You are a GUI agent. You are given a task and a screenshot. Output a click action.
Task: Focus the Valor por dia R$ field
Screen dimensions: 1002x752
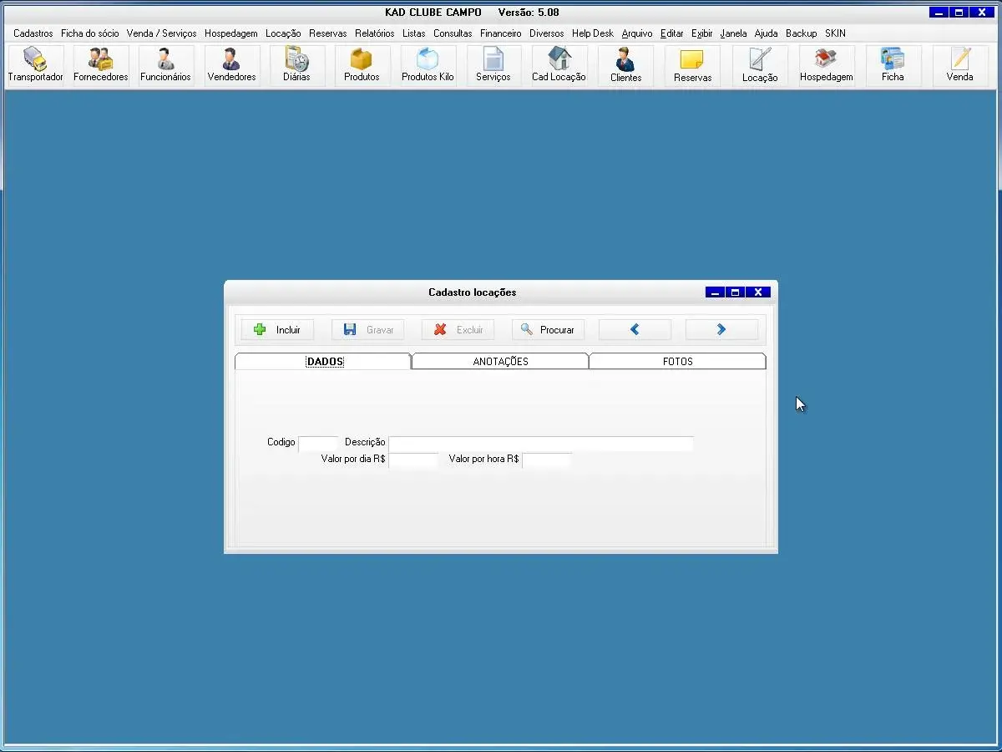413,460
